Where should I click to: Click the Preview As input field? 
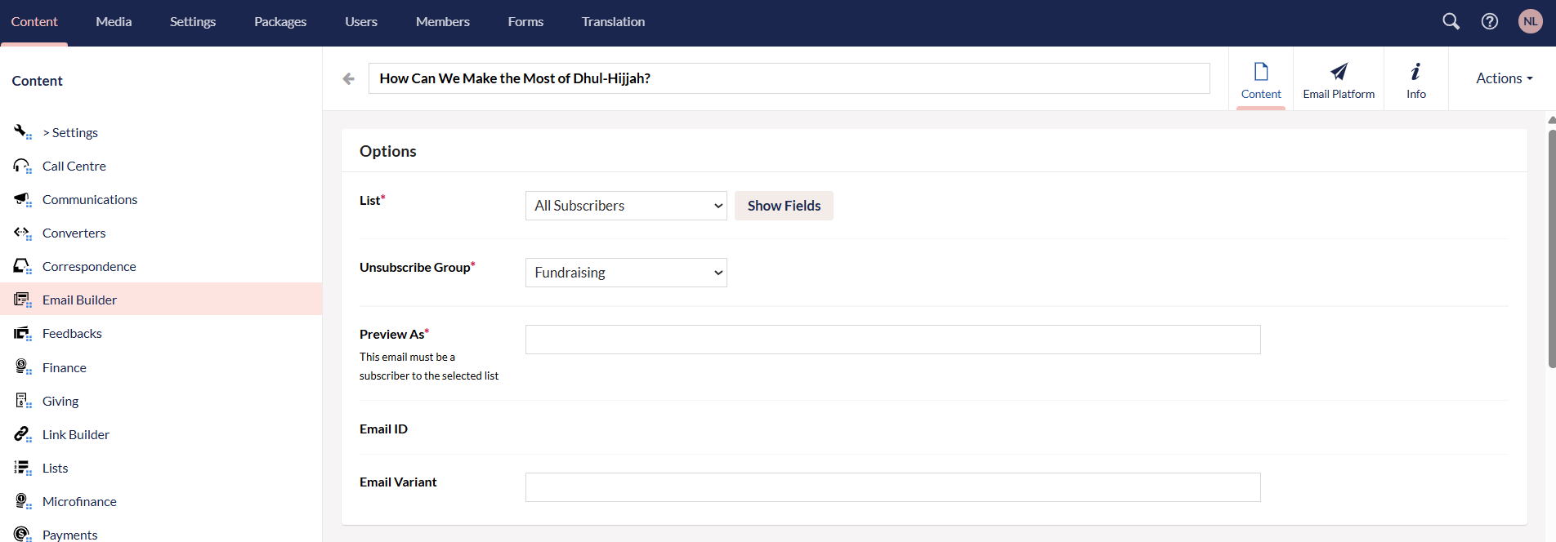pyautogui.click(x=892, y=340)
